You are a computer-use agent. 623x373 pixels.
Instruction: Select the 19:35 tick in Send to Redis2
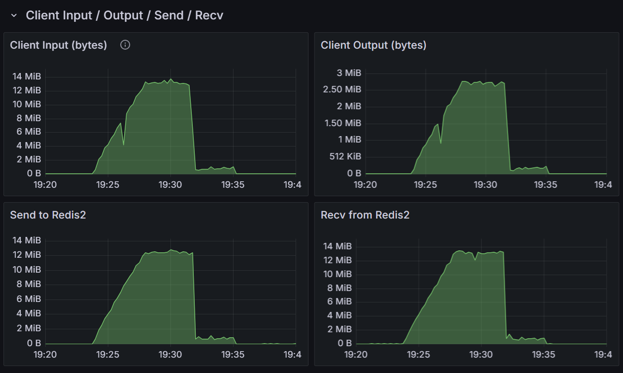click(233, 355)
